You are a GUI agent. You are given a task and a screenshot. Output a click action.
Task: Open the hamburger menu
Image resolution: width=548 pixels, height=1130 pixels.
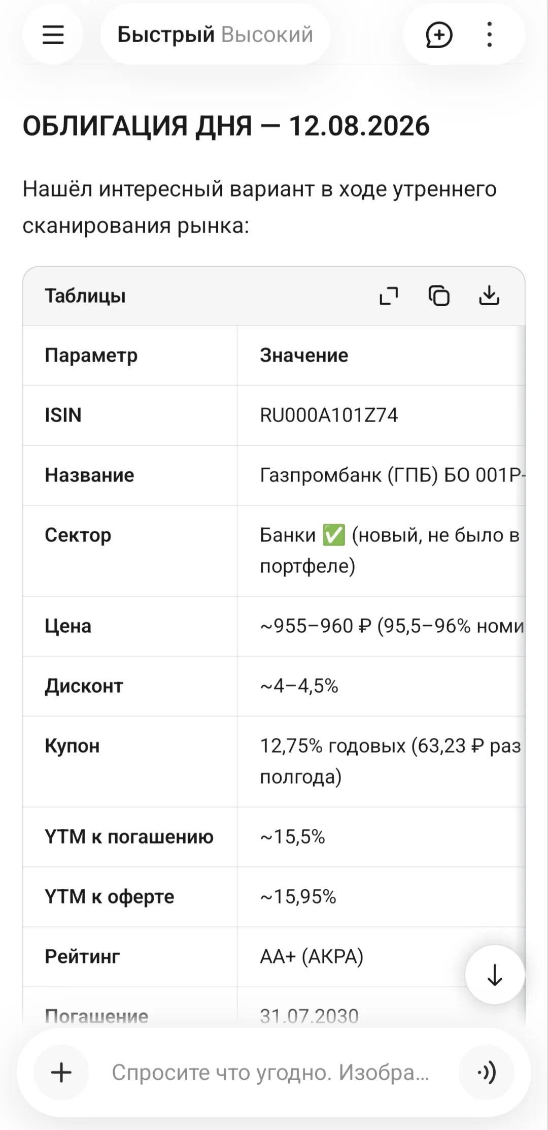(53, 35)
